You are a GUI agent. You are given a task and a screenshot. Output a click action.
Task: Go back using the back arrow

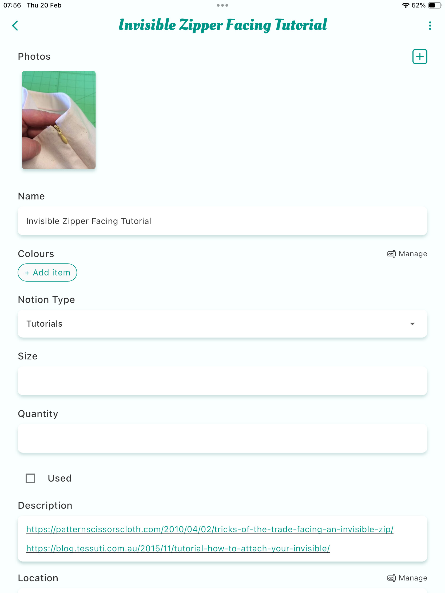[15, 26]
